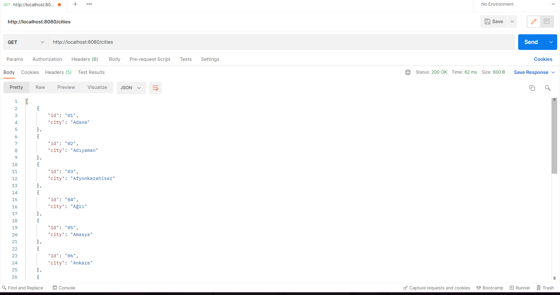Screen dimensions: 560x295
Task: Open the JSON format dropdown
Action: [131, 88]
